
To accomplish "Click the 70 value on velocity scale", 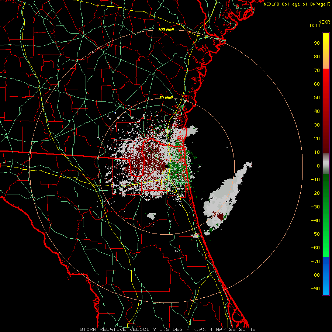I will click(x=317, y=70).
